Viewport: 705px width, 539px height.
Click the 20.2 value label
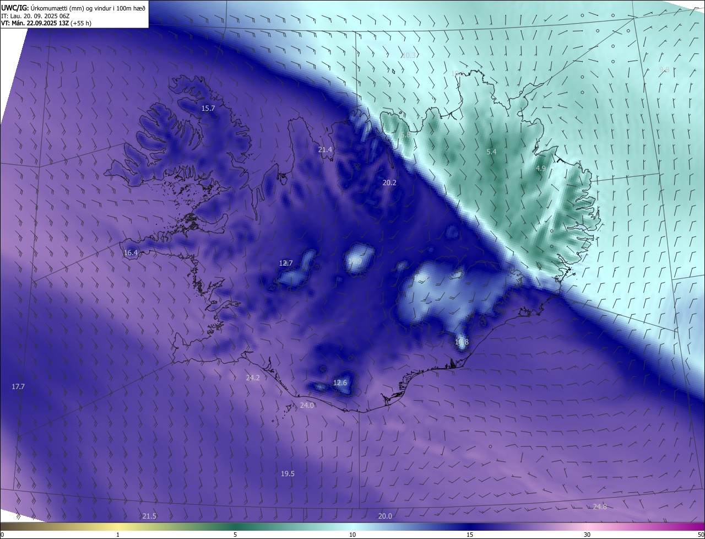pyautogui.click(x=389, y=182)
